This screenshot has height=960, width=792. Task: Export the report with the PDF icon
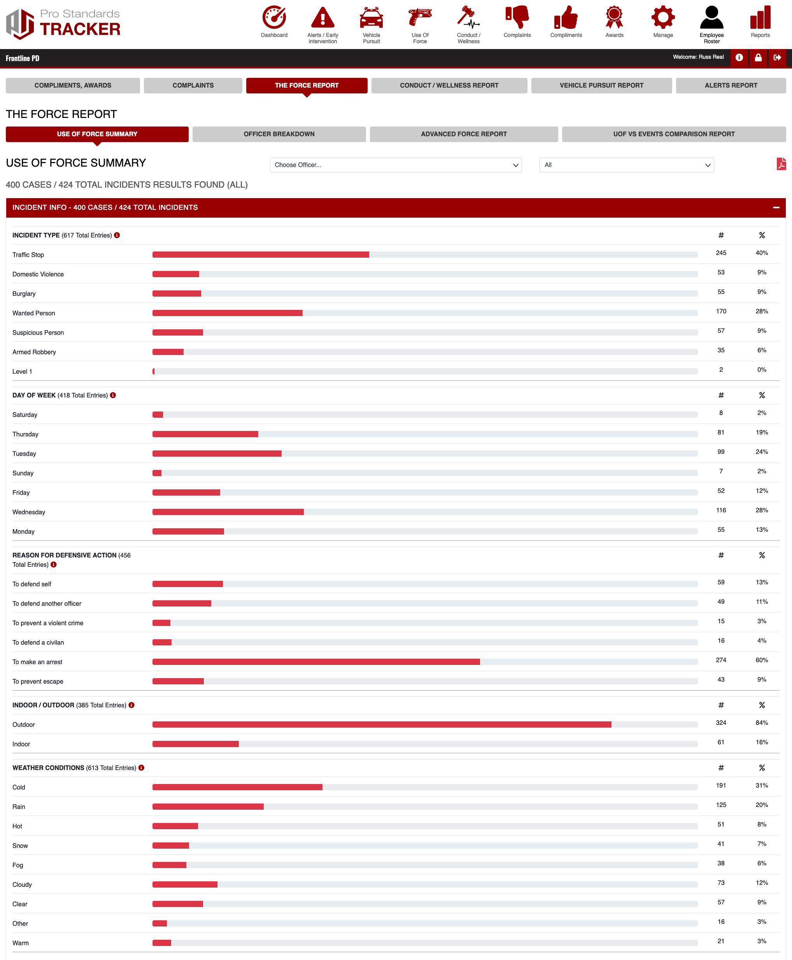781,164
